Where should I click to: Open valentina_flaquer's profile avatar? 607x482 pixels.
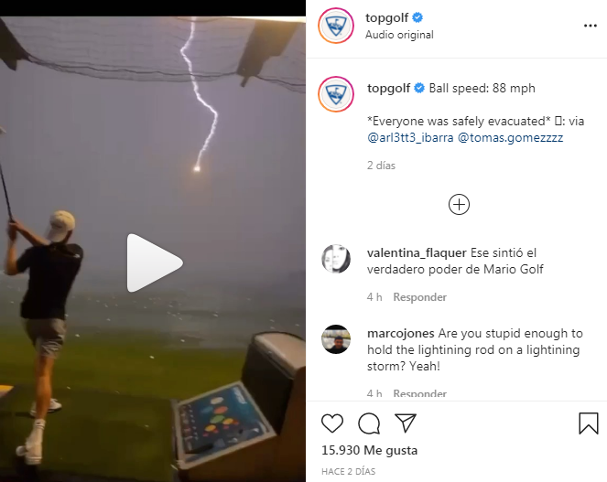[336, 259]
